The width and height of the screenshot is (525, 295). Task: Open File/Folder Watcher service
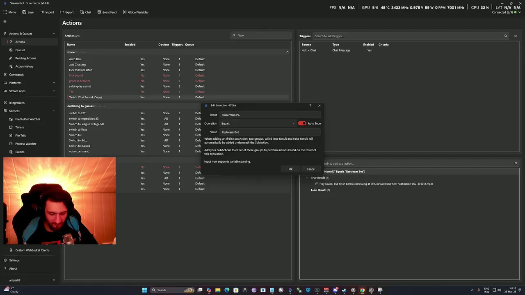[27, 119]
